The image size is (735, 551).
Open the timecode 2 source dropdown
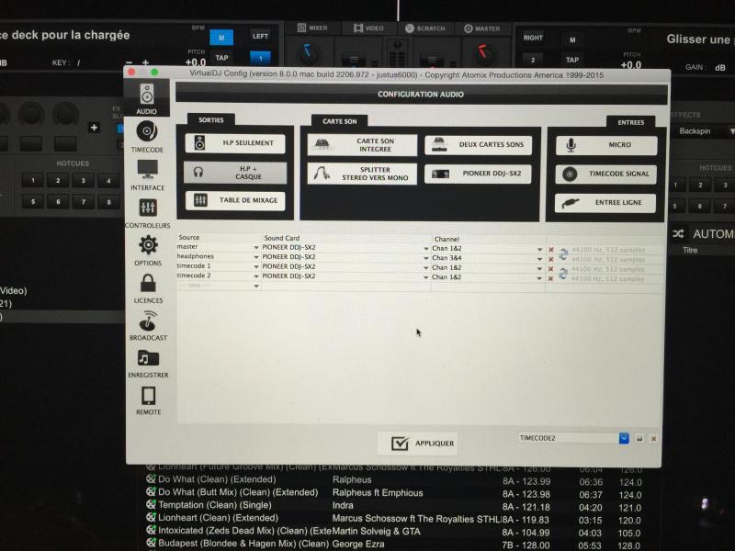pos(256,276)
